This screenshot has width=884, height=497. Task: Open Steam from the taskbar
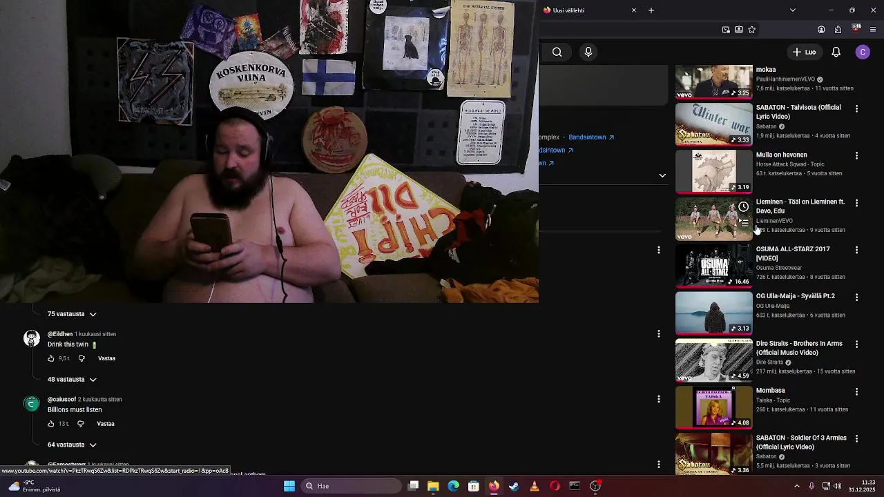coord(514,486)
